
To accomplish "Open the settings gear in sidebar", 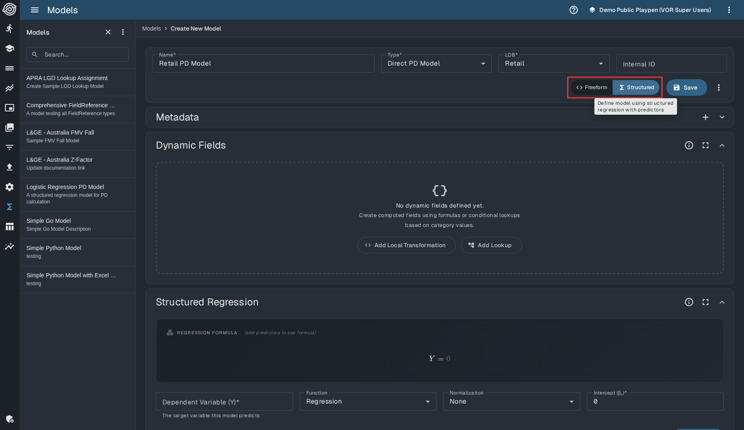I will pyautogui.click(x=10, y=187).
